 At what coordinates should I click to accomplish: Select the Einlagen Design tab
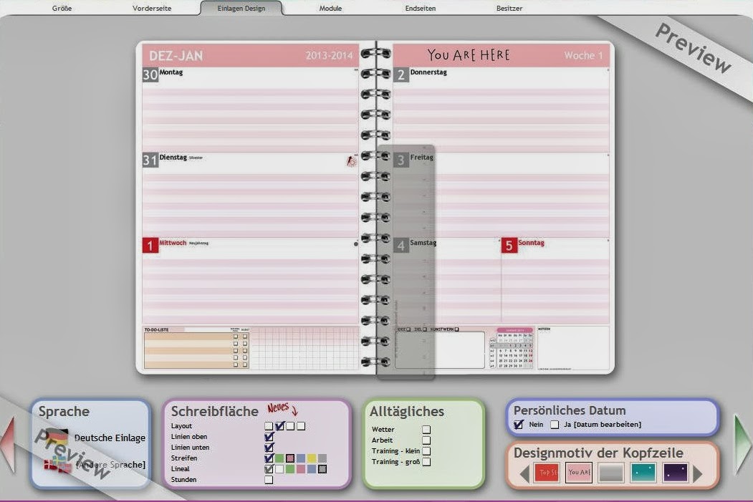pos(241,8)
